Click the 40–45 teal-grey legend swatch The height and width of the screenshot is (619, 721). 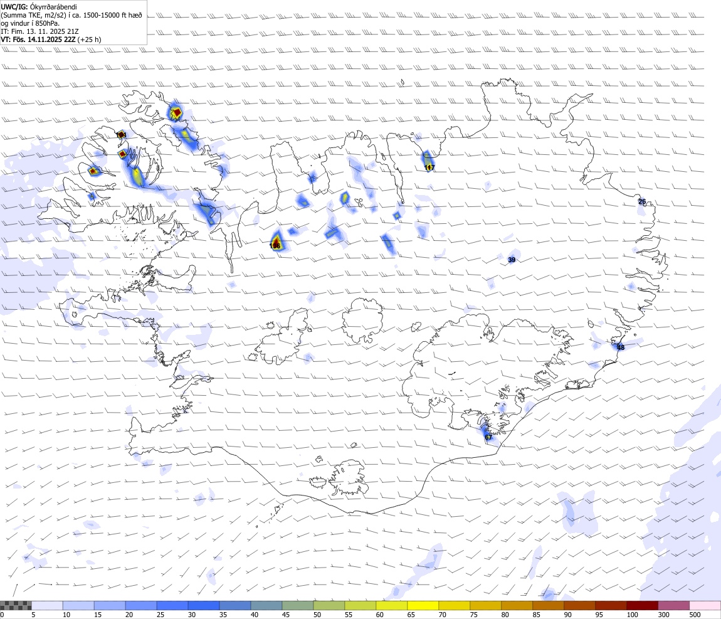coord(266,605)
